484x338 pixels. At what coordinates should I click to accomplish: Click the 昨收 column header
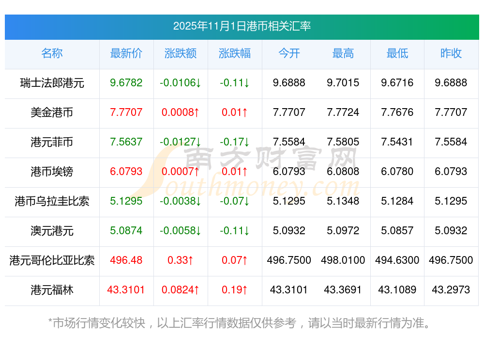click(x=451, y=53)
